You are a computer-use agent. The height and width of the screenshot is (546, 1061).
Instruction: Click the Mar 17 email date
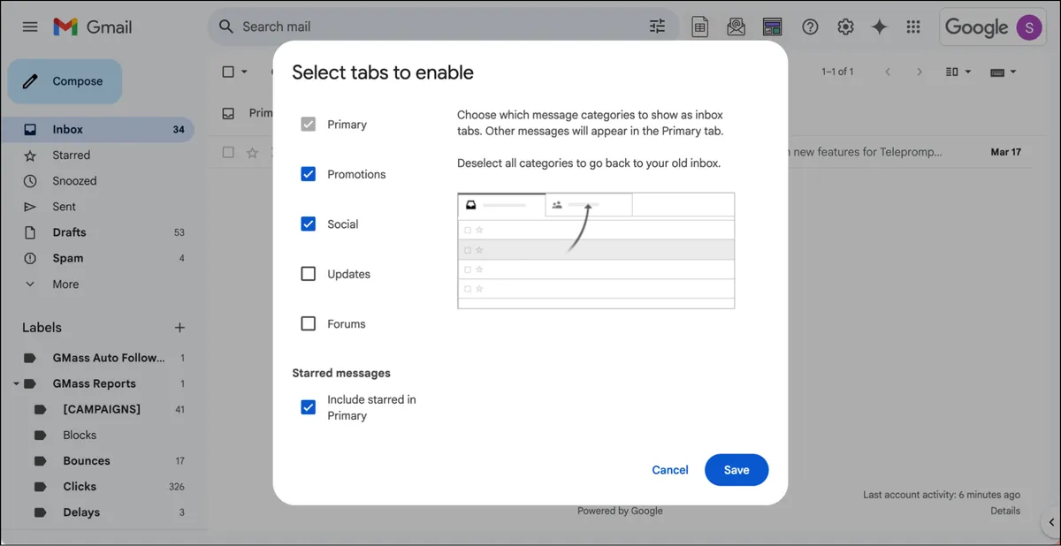click(1006, 152)
